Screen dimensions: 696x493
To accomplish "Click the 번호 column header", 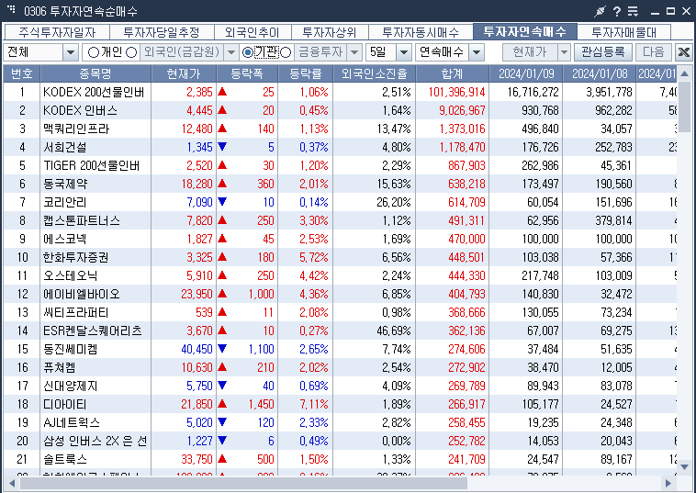I will (x=22, y=73).
